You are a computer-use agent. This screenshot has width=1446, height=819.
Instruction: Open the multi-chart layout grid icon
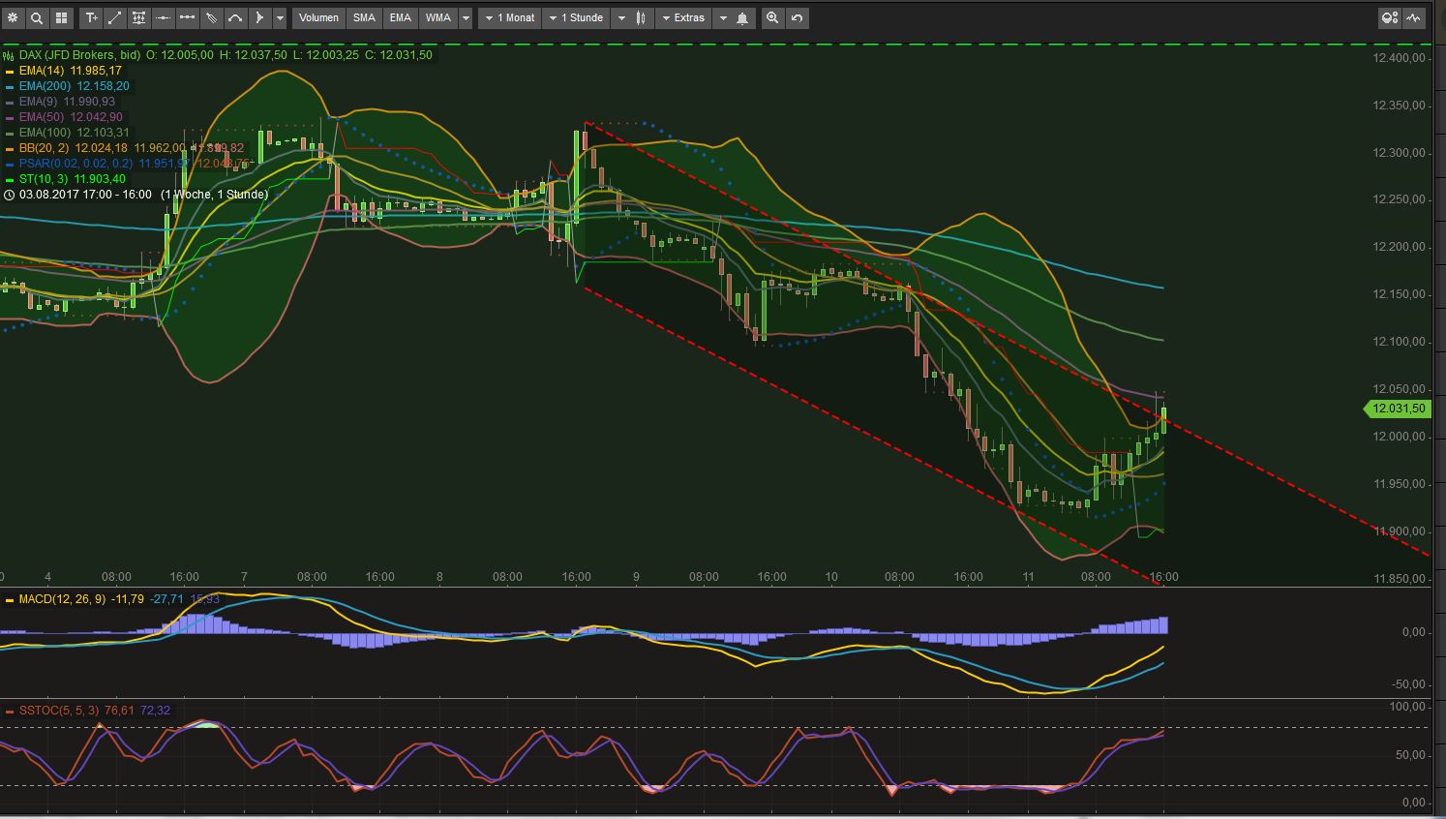click(x=61, y=17)
